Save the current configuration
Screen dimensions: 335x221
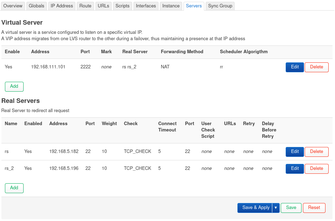point(291,208)
